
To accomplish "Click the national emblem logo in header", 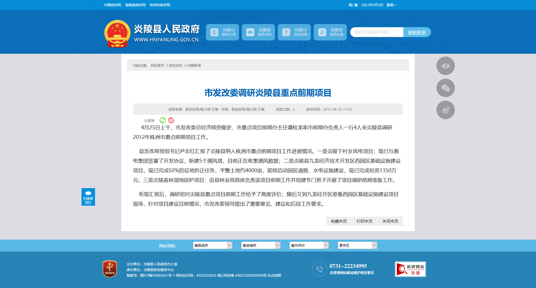I will [117, 34].
